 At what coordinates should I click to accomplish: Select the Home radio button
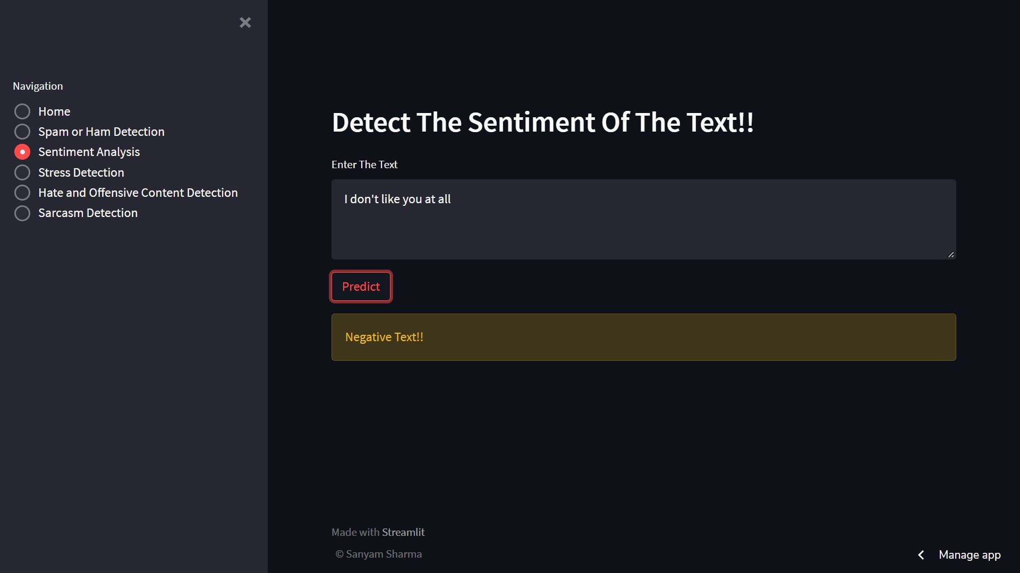pos(22,111)
